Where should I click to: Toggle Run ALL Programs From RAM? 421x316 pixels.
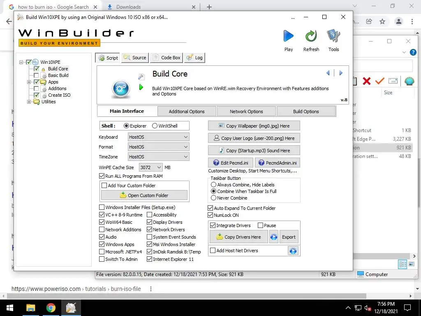tap(102, 176)
